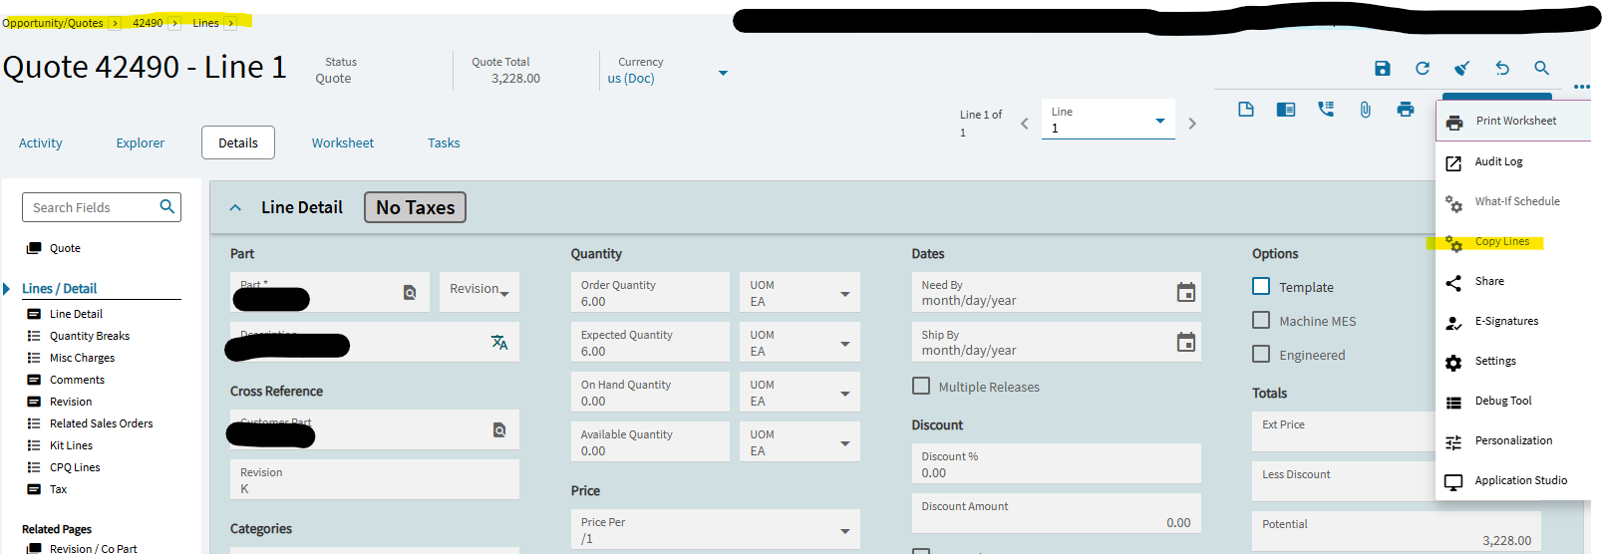Choose Copy Lines from the menu

pyautogui.click(x=1502, y=242)
